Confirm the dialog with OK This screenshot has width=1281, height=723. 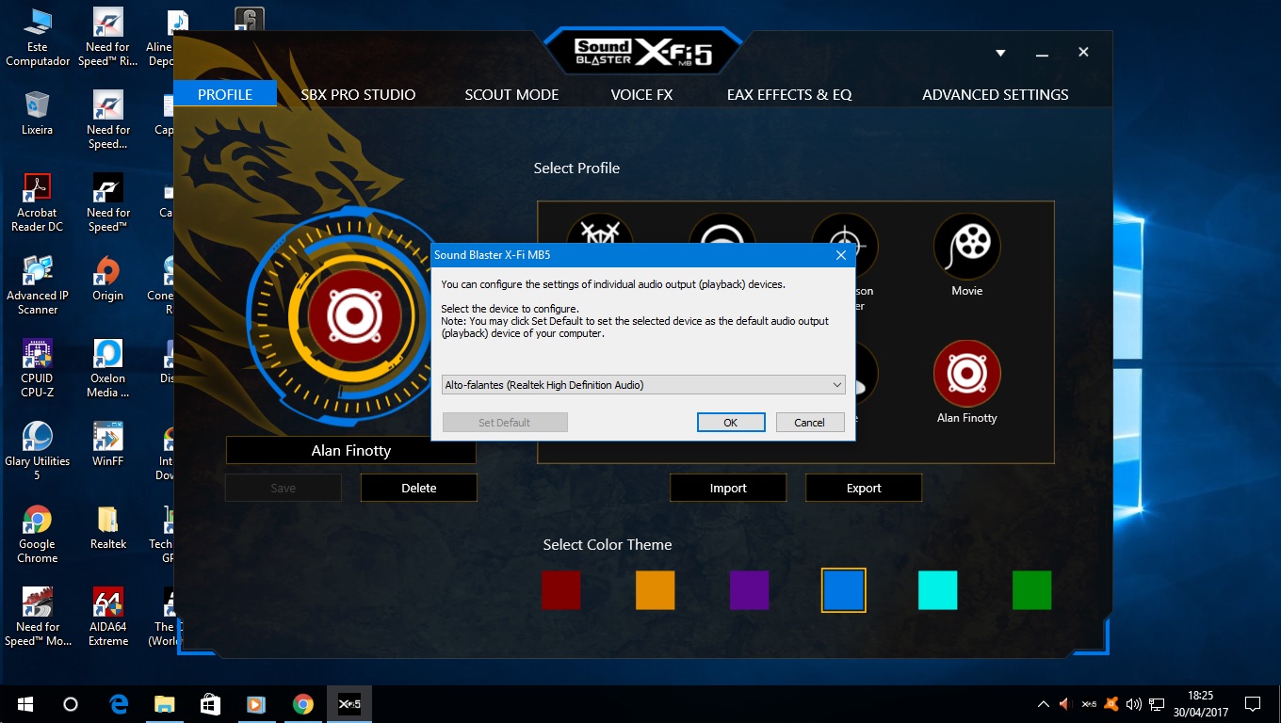[x=731, y=423]
